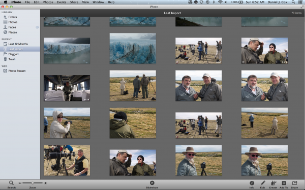
Task: Select the man in olive hood from behind photo
Action: coord(133,123)
